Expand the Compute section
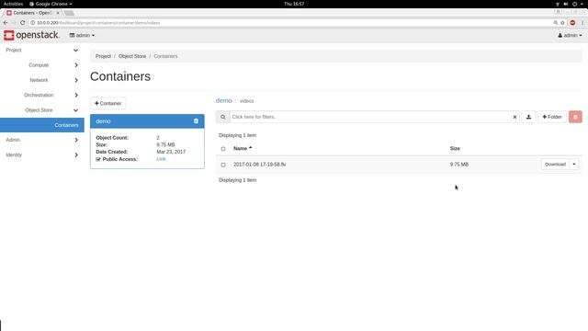 (42, 65)
